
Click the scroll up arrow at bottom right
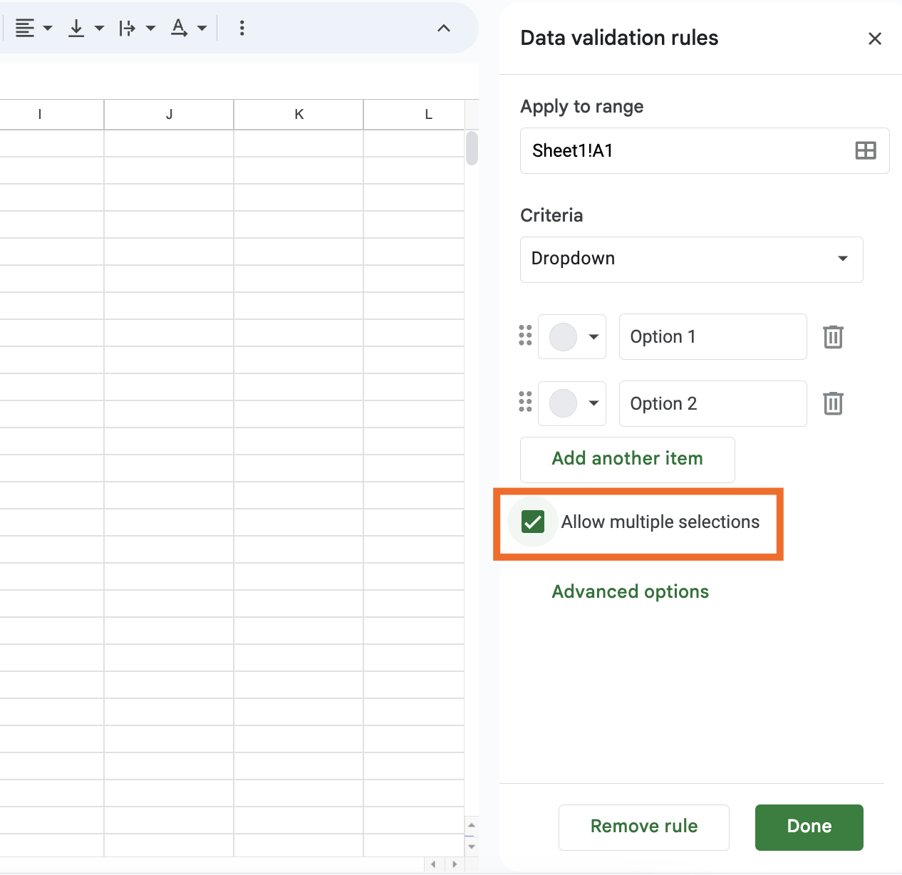471,826
